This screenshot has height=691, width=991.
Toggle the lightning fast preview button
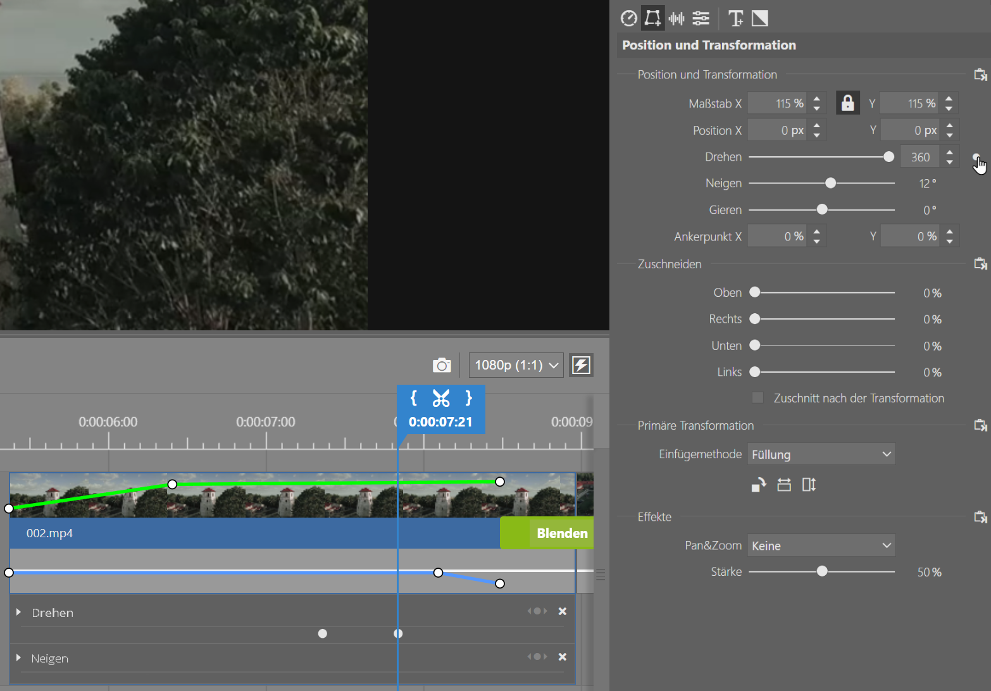[x=581, y=365]
